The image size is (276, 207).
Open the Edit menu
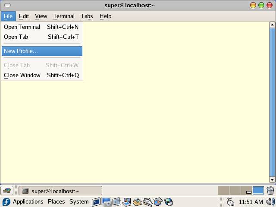pos(24,16)
